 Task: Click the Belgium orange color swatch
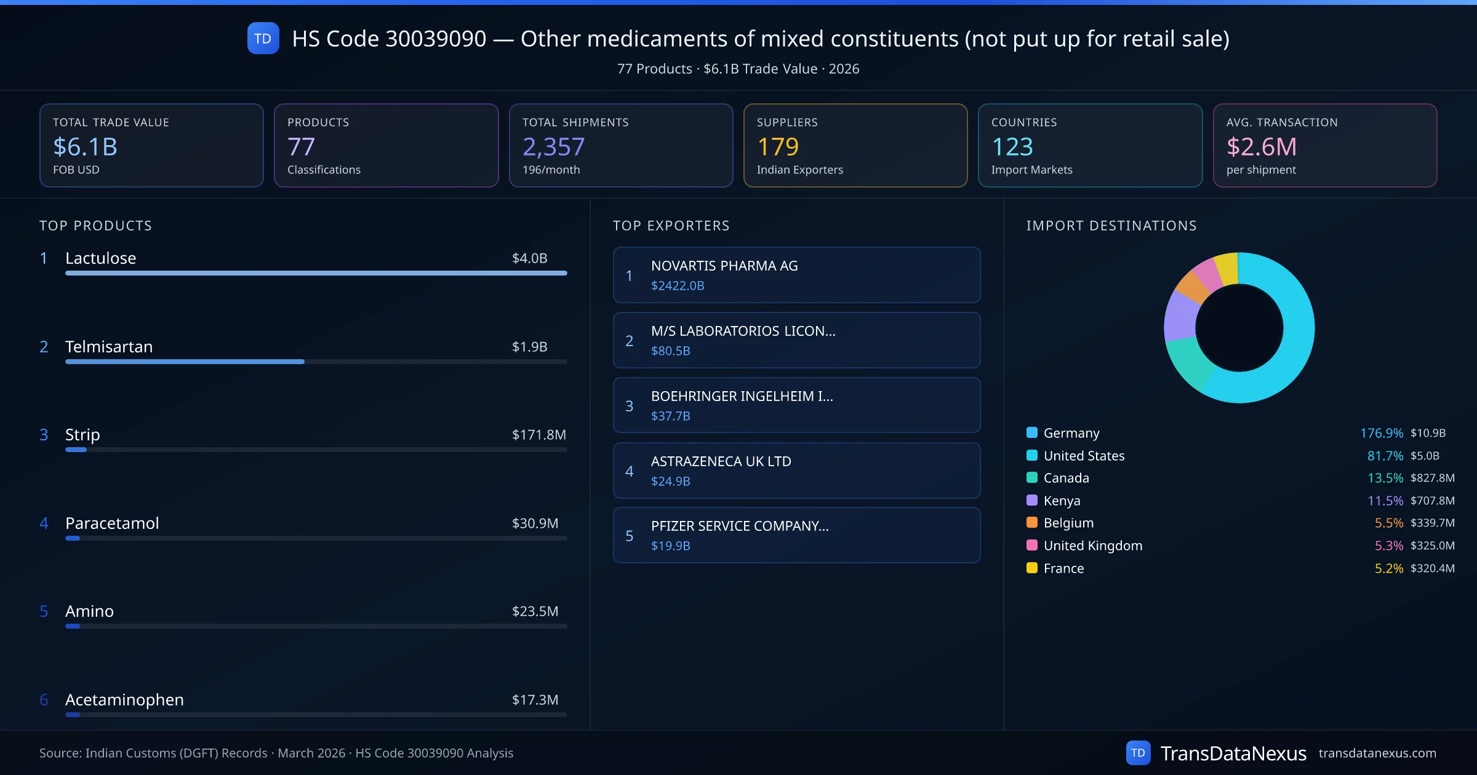(1031, 523)
